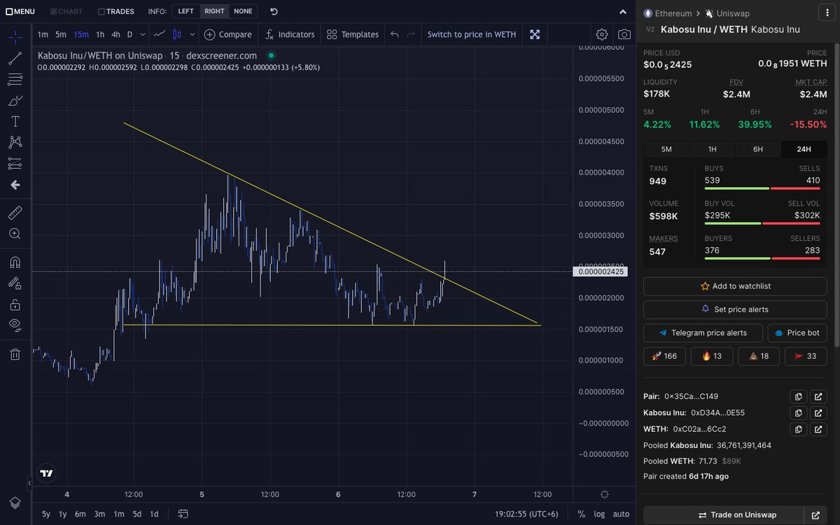This screenshot has height=525, width=840.
Task: Open the Templates dropdown
Action: [353, 34]
